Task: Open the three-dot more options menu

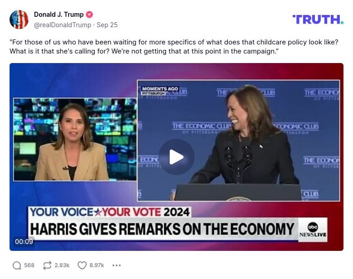Action: pos(117,265)
